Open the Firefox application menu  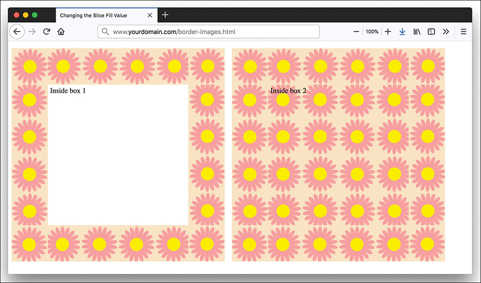coord(463,31)
